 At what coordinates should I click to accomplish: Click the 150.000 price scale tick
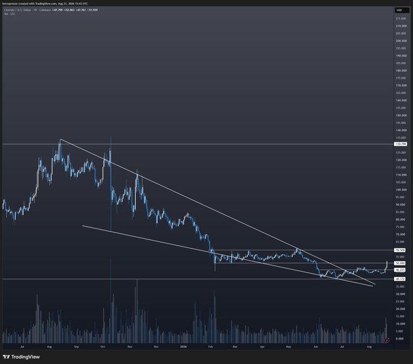(401, 115)
